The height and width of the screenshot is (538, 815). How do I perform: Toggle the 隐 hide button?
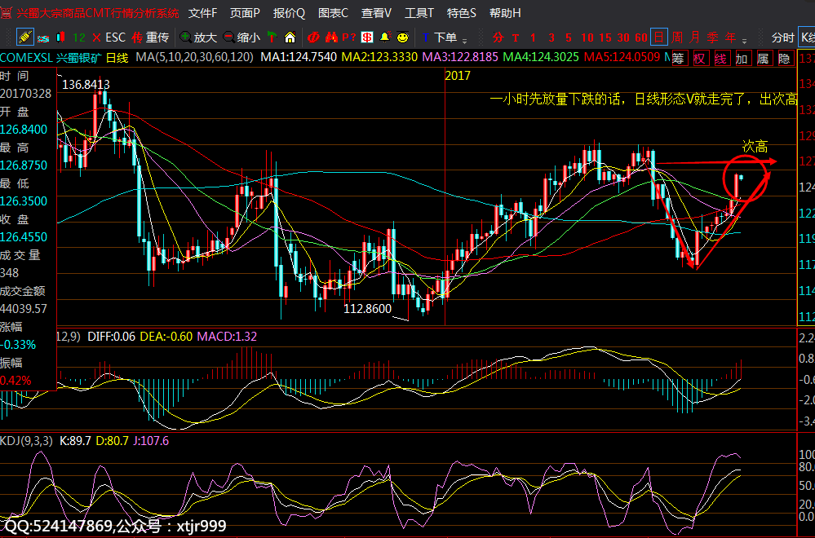pyautogui.click(x=784, y=58)
